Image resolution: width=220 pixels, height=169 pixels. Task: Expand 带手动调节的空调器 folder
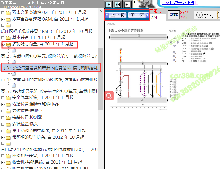pos(3,131)
